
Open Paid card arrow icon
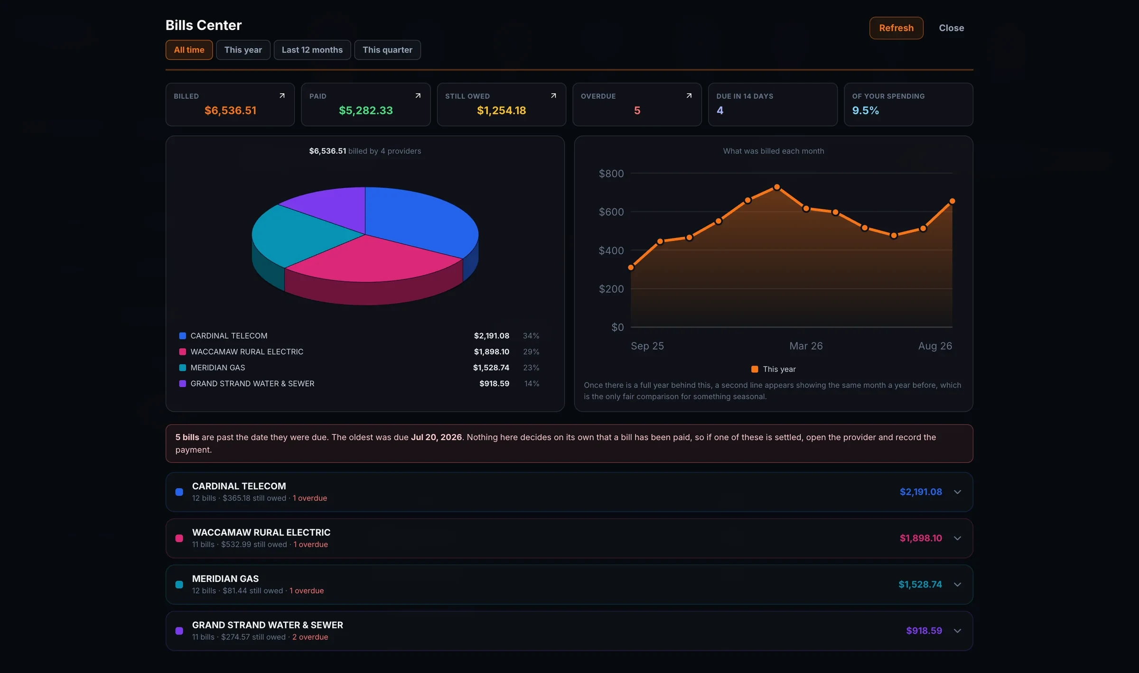(418, 96)
